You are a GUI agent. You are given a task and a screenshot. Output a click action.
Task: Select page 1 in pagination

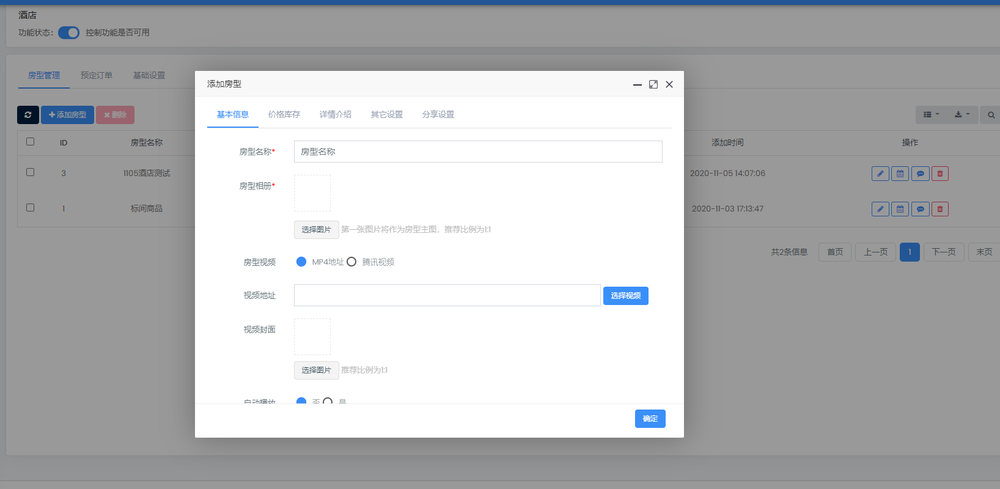(910, 252)
